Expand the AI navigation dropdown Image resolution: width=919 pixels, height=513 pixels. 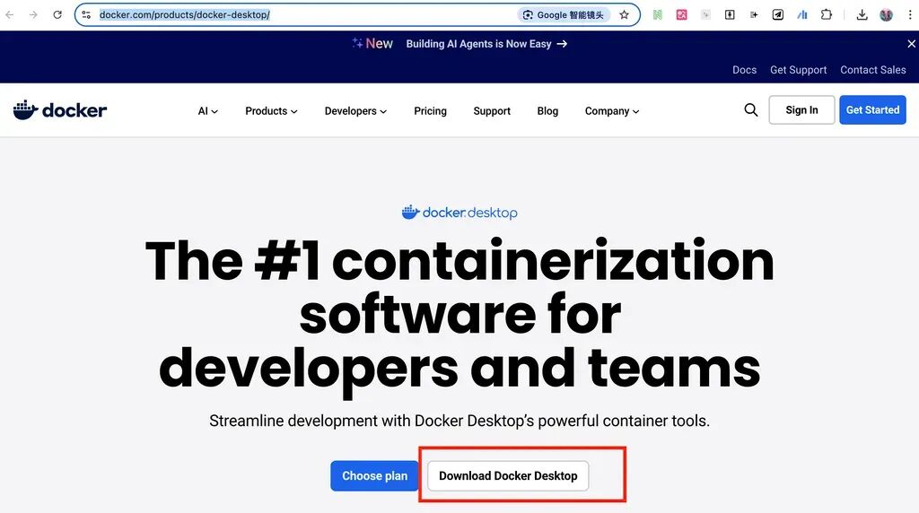207,111
